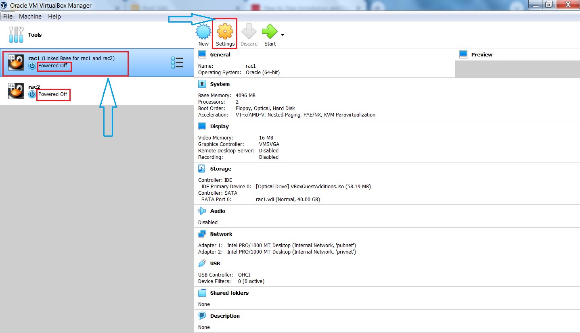Select rac1 Linked Base machine name
Image resolution: width=580 pixels, height=333 pixels.
(x=71, y=58)
